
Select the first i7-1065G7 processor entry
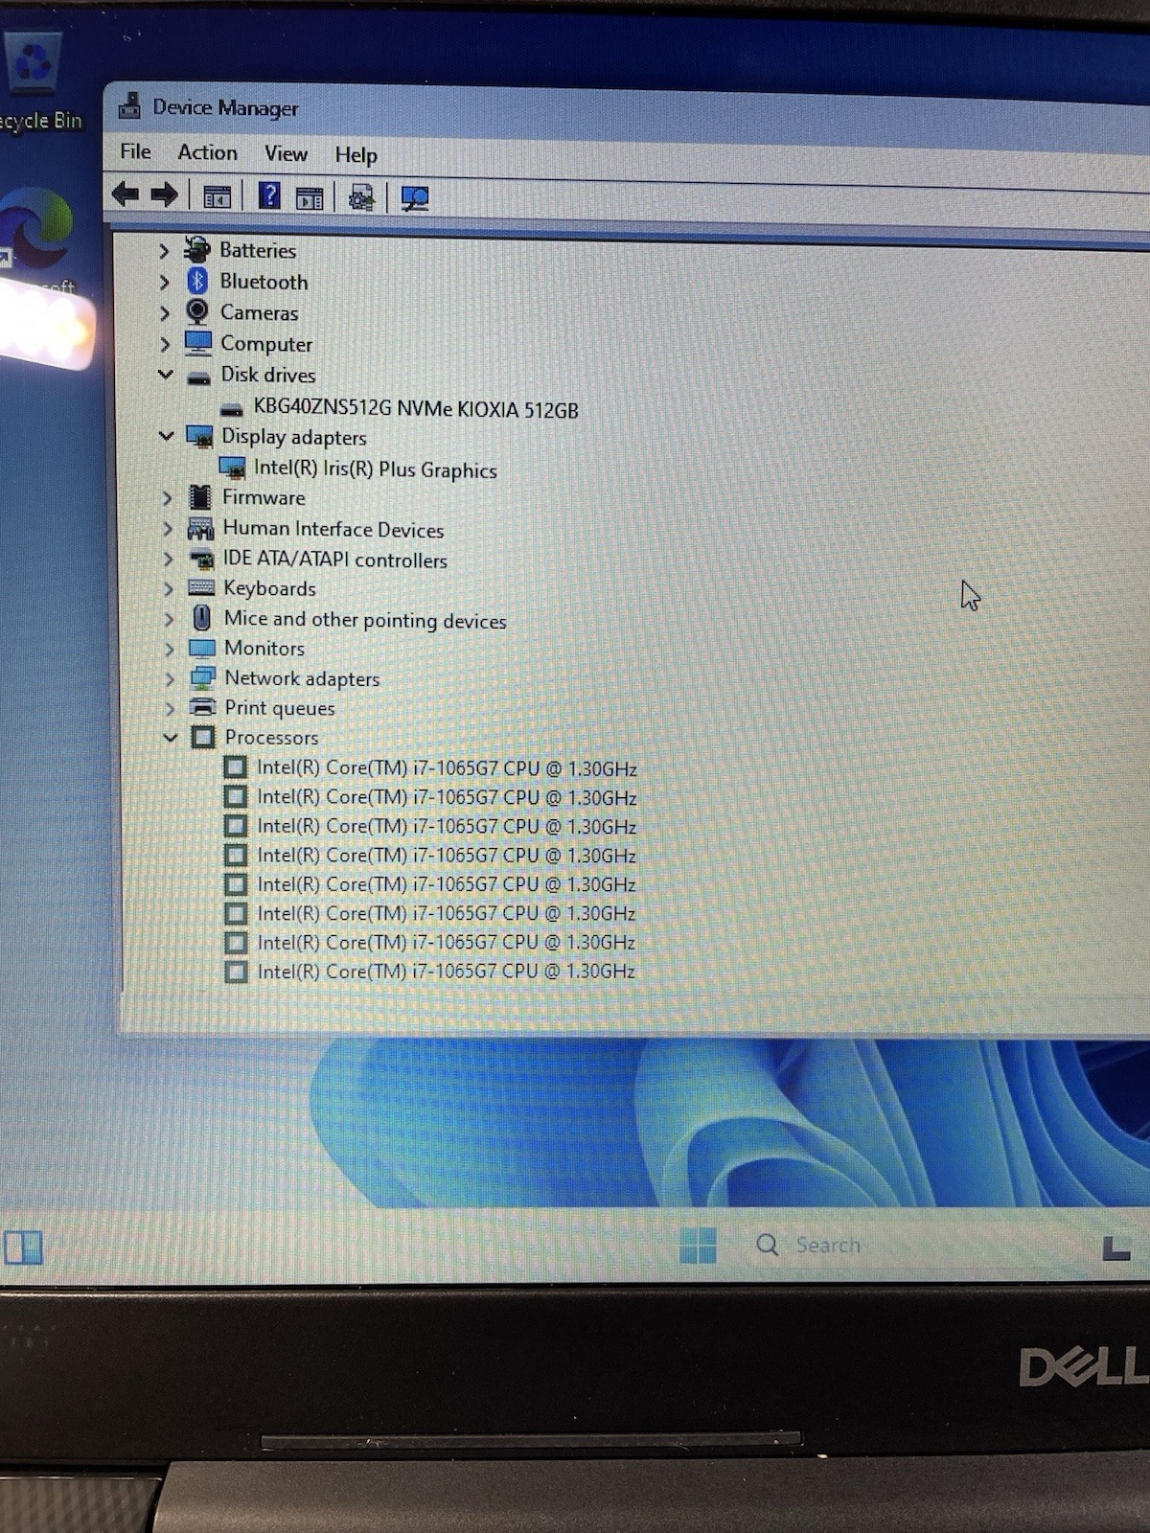[447, 768]
